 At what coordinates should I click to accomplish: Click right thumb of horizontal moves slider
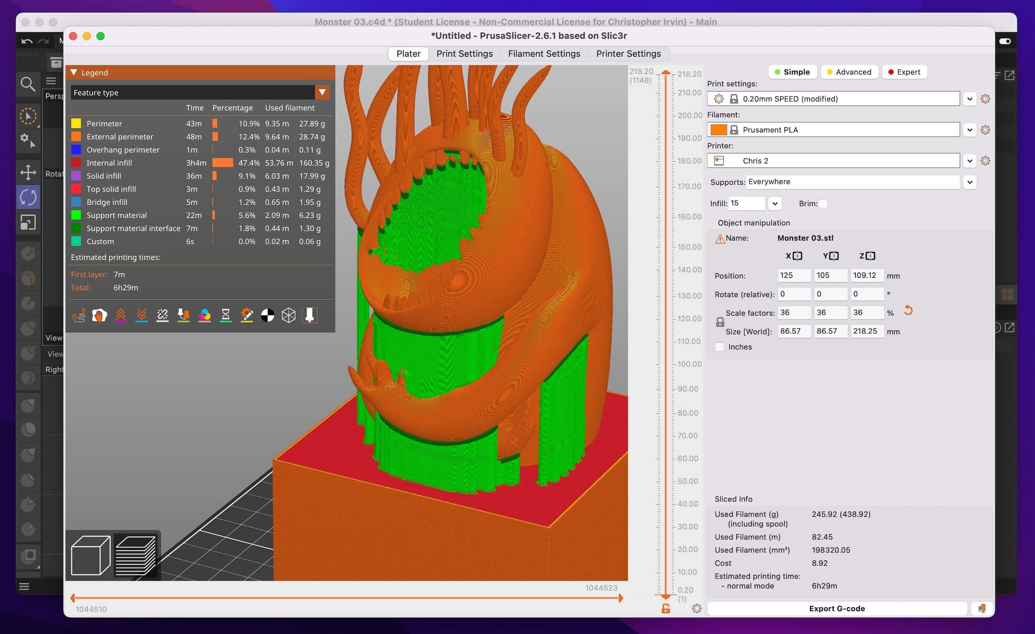point(621,598)
